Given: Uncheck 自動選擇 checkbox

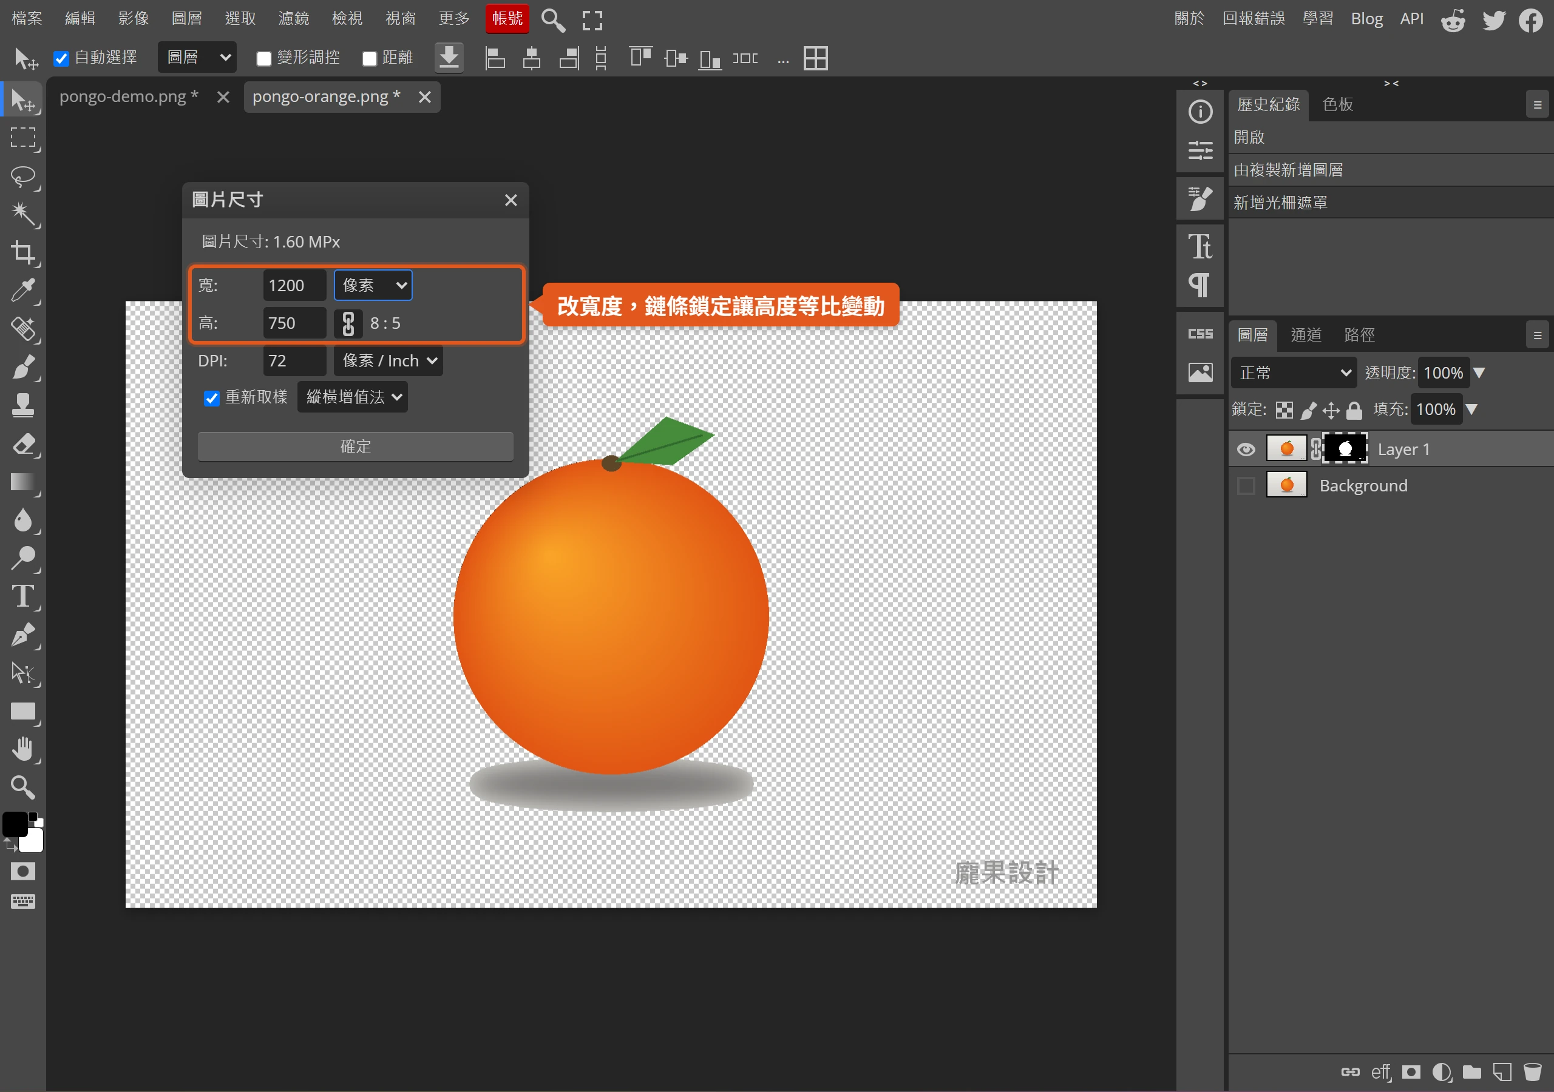Looking at the screenshot, I should coord(61,58).
